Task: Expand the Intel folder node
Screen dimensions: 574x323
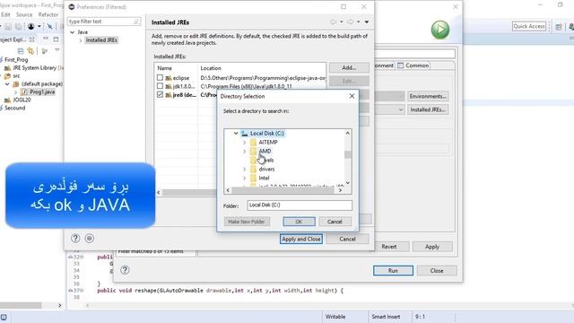Action: click(245, 178)
